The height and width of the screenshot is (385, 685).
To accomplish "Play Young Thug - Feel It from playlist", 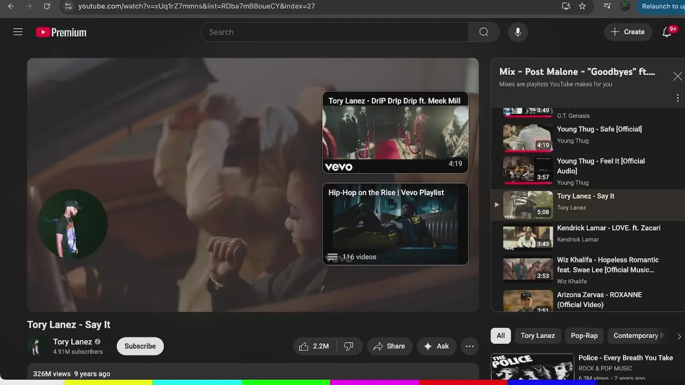I will click(x=588, y=171).
